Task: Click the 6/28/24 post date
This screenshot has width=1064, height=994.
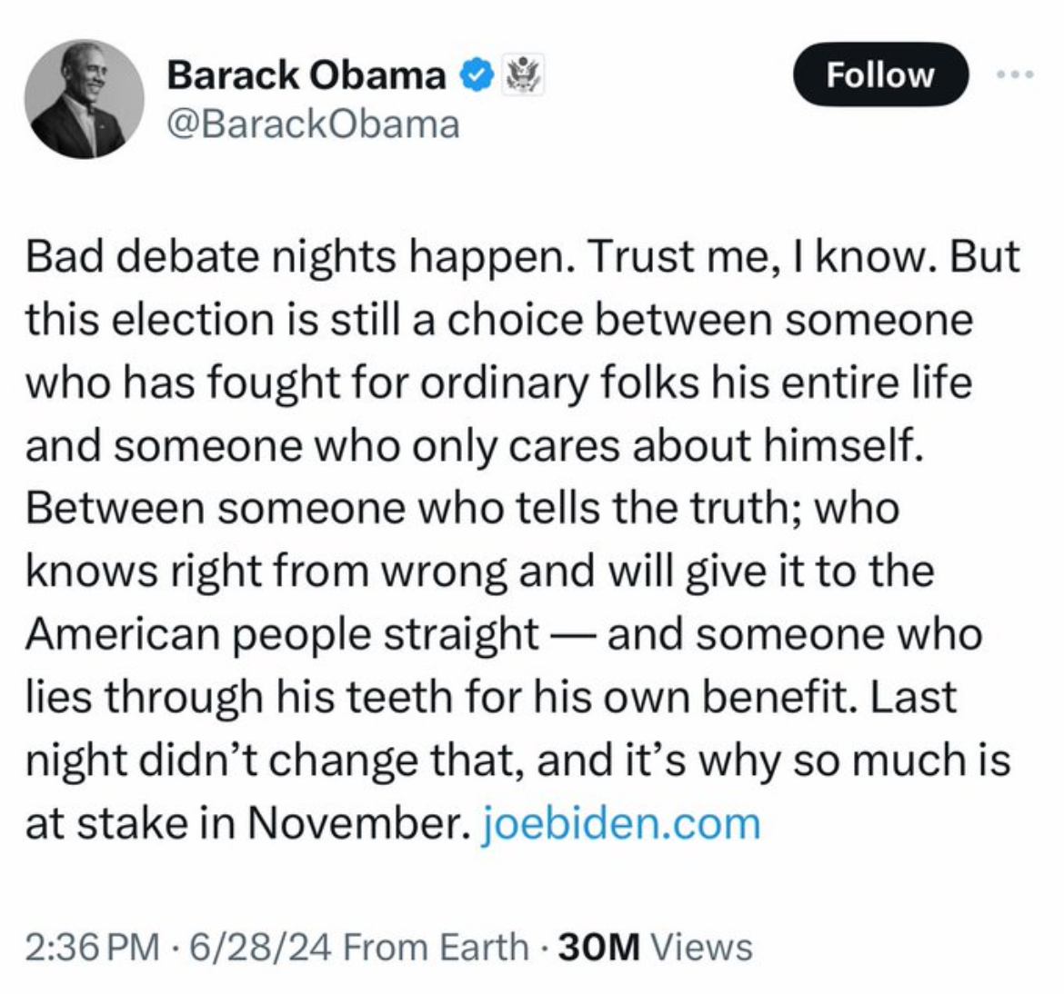Action: click(257, 948)
